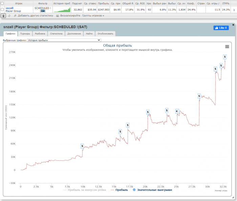Screen dimensions: 237x201
Task: Click the Общая прибыль chart title
Action: 117,45
